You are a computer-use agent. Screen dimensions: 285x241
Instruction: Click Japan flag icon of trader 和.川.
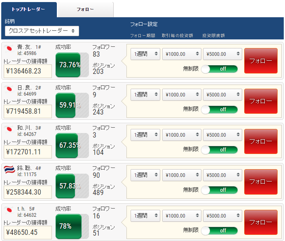click(9, 129)
